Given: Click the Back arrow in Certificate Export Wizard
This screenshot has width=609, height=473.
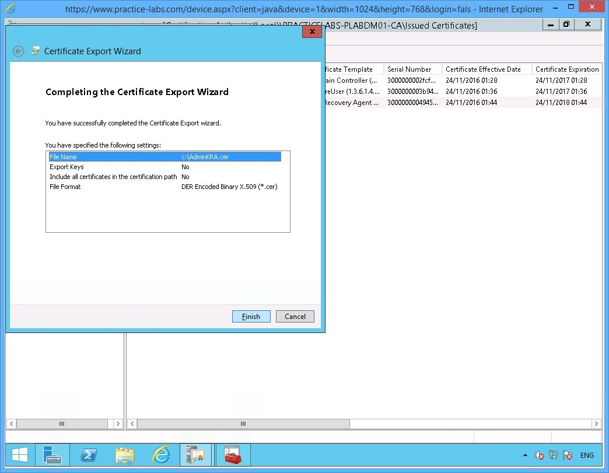Looking at the screenshot, I should [19, 51].
